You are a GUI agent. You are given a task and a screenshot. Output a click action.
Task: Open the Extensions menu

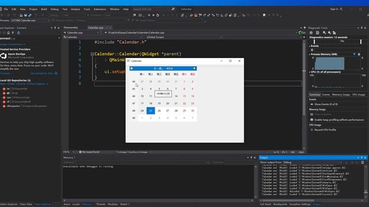100,9
